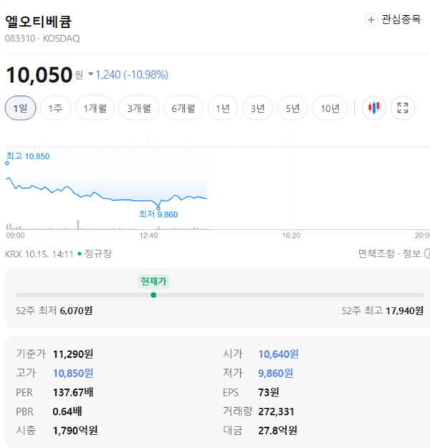Click the 09:00 time axis label
This screenshot has height=448, width=430.
16,235
